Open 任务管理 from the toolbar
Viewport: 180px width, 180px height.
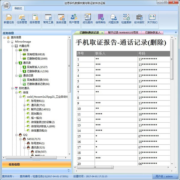point(22,18)
